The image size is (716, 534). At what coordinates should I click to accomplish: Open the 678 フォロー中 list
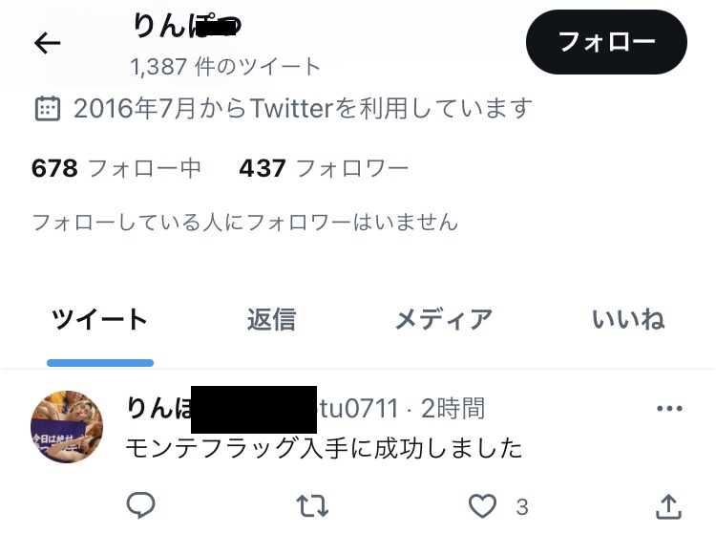tap(116, 168)
